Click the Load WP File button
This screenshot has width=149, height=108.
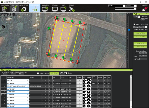pyautogui.click(x=140, y=33)
